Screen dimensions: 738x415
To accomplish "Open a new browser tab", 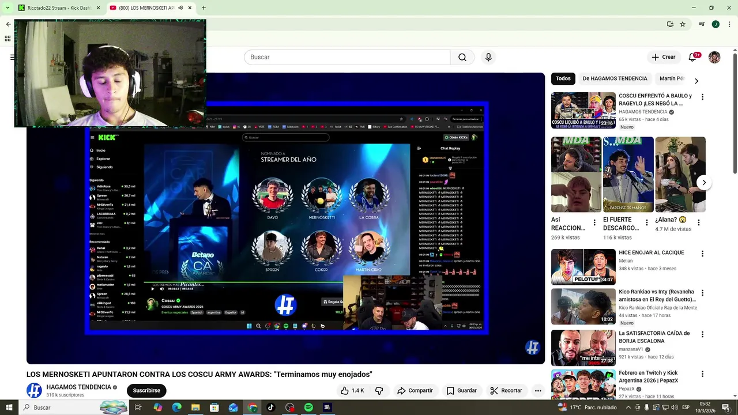I will [x=204, y=7].
